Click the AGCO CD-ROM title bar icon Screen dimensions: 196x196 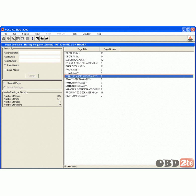click(3, 29)
